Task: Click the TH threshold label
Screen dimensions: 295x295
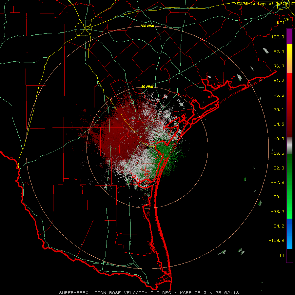Action: coord(282,255)
